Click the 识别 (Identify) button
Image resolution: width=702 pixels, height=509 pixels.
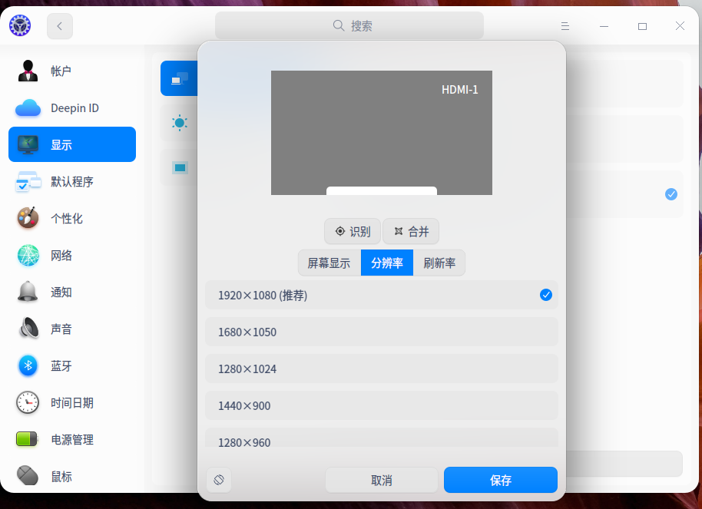pyautogui.click(x=353, y=231)
